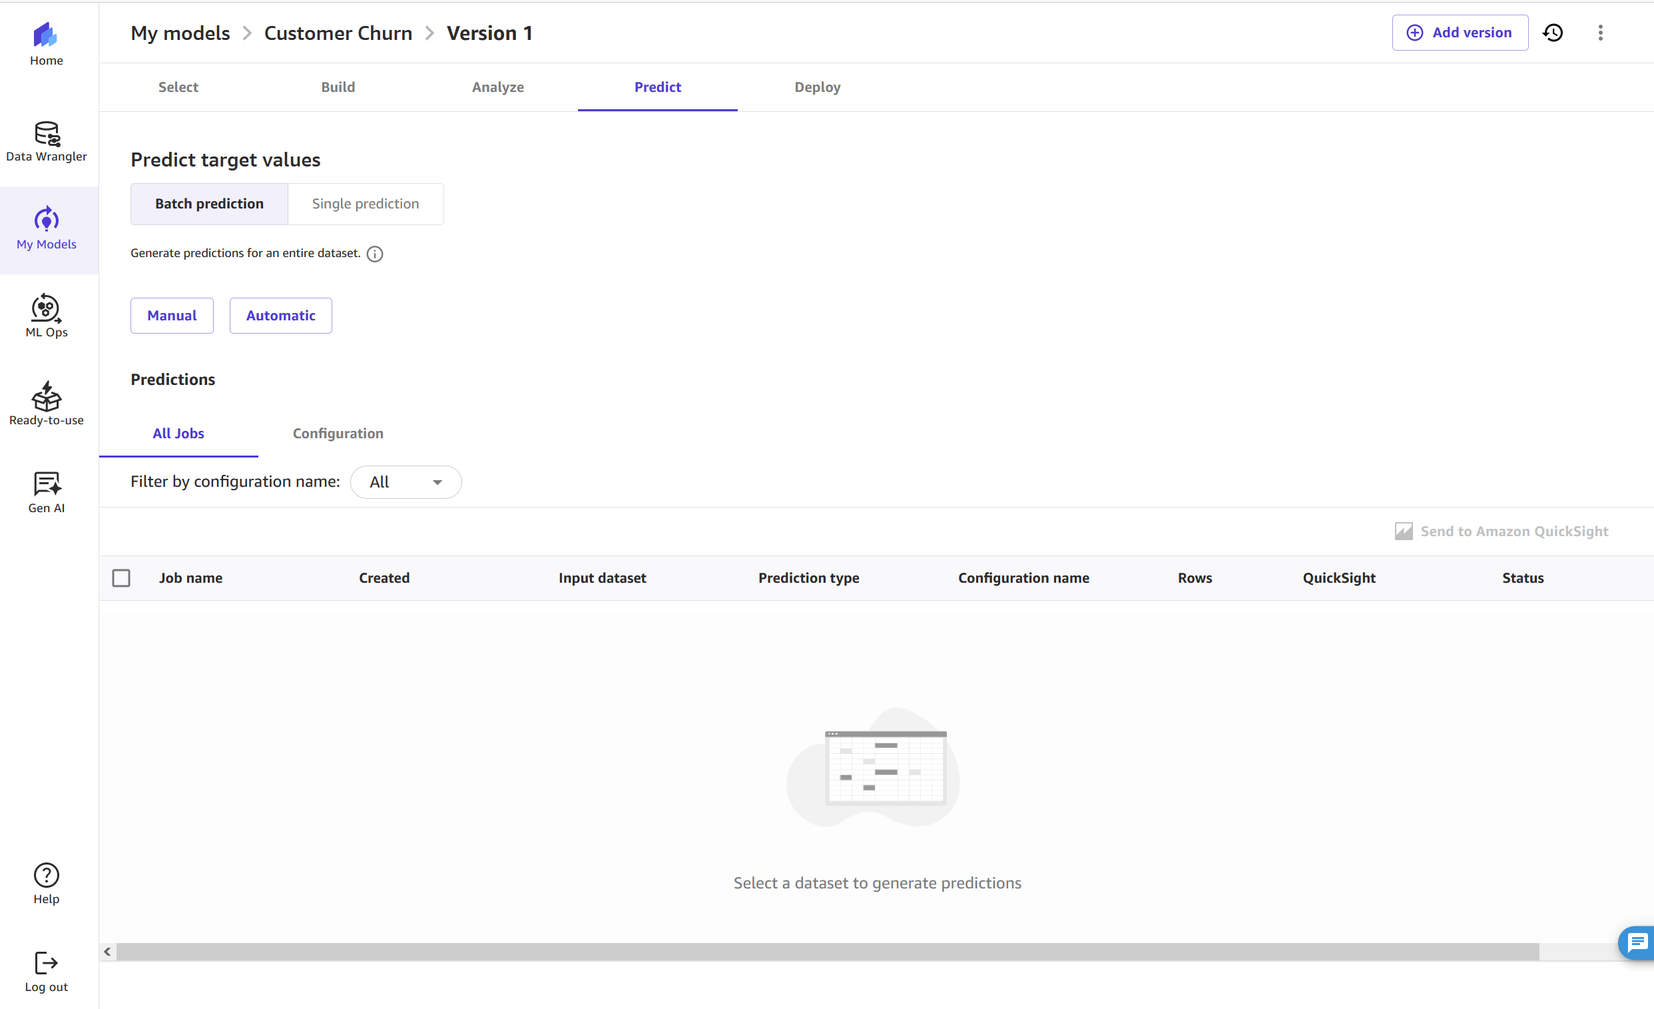
Task: Click the version history clock icon
Action: (1553, 33)
